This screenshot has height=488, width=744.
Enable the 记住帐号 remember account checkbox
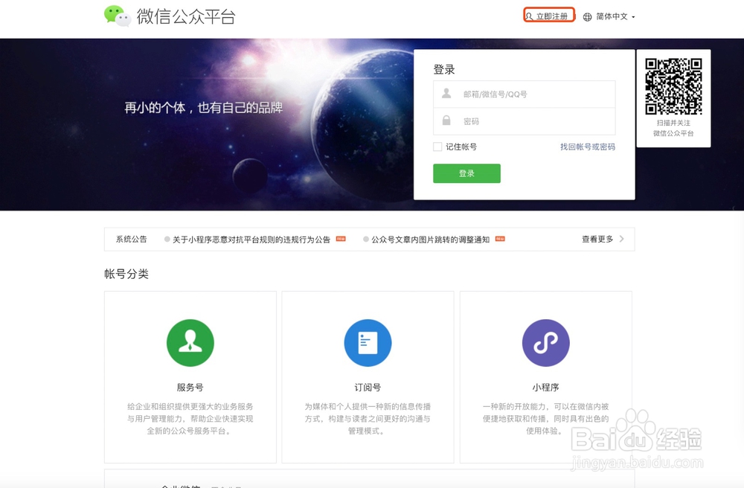[437, 147]
